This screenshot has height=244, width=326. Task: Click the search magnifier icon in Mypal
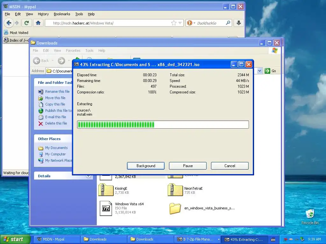point(228,23)
